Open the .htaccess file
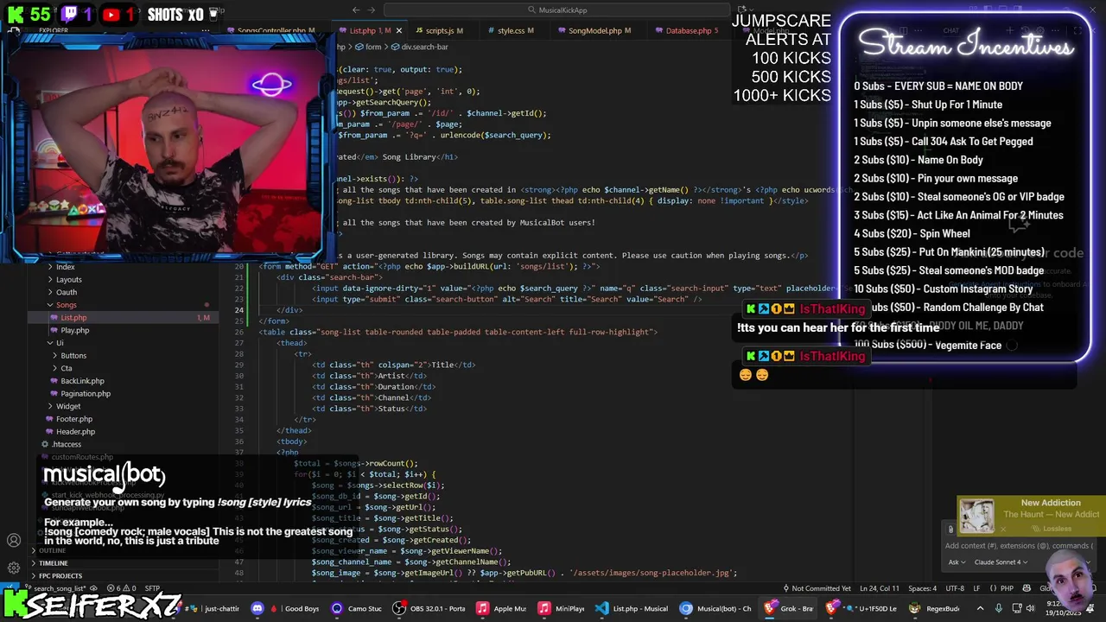Screen dimensions: 1106x622 pyautogui.click(x=66, y=444)
